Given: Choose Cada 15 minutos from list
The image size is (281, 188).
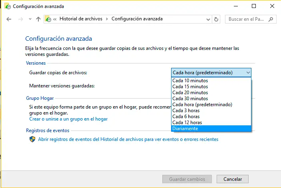Looking at the screenshot, I should point(190,87).
